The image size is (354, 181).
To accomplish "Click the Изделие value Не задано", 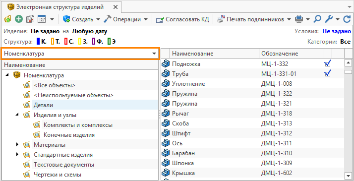I will (x=45, y=31).
